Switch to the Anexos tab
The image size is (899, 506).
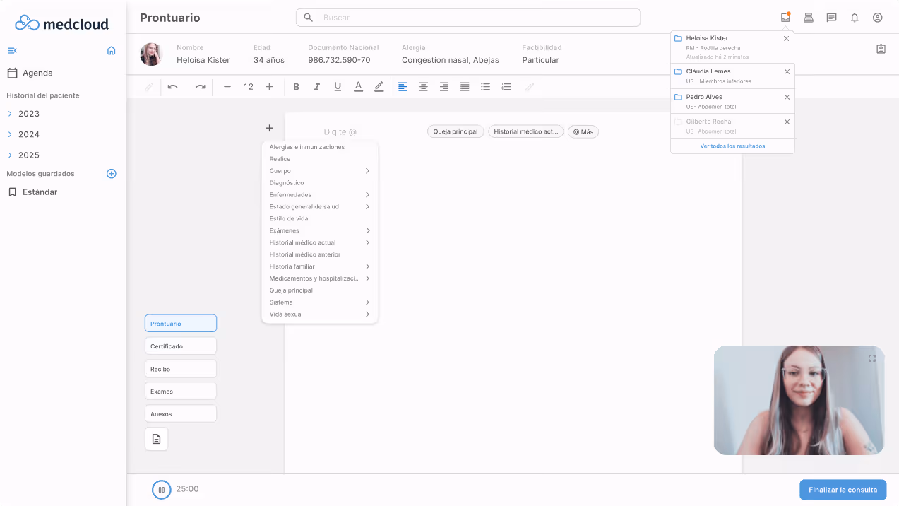[x=181, y=414]
